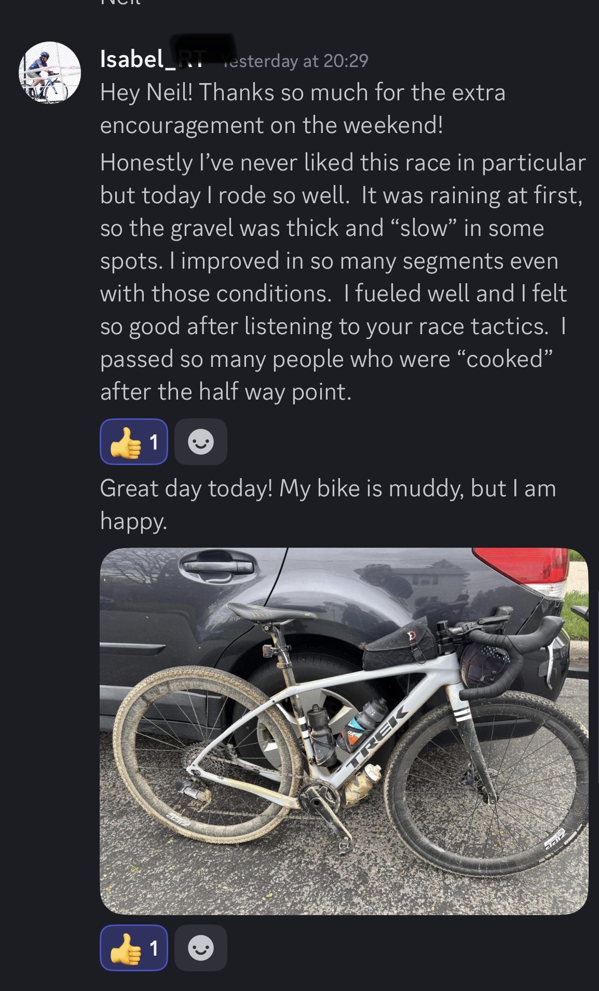Select the Honestly I've never liked message
599x991 pixels.
pyautogui.click(x=343, y=277)
